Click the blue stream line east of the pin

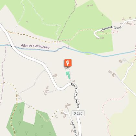[108, 55]
